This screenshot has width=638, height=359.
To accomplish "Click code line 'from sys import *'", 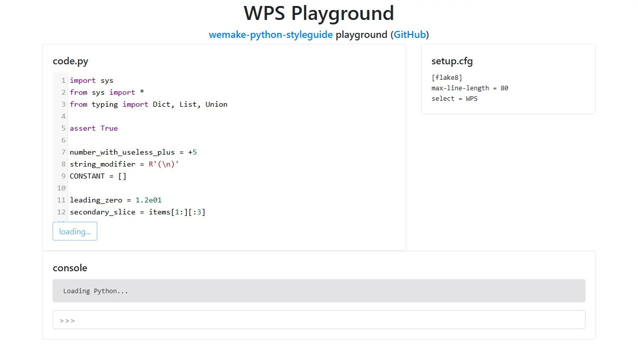I will tap(107, 92).
